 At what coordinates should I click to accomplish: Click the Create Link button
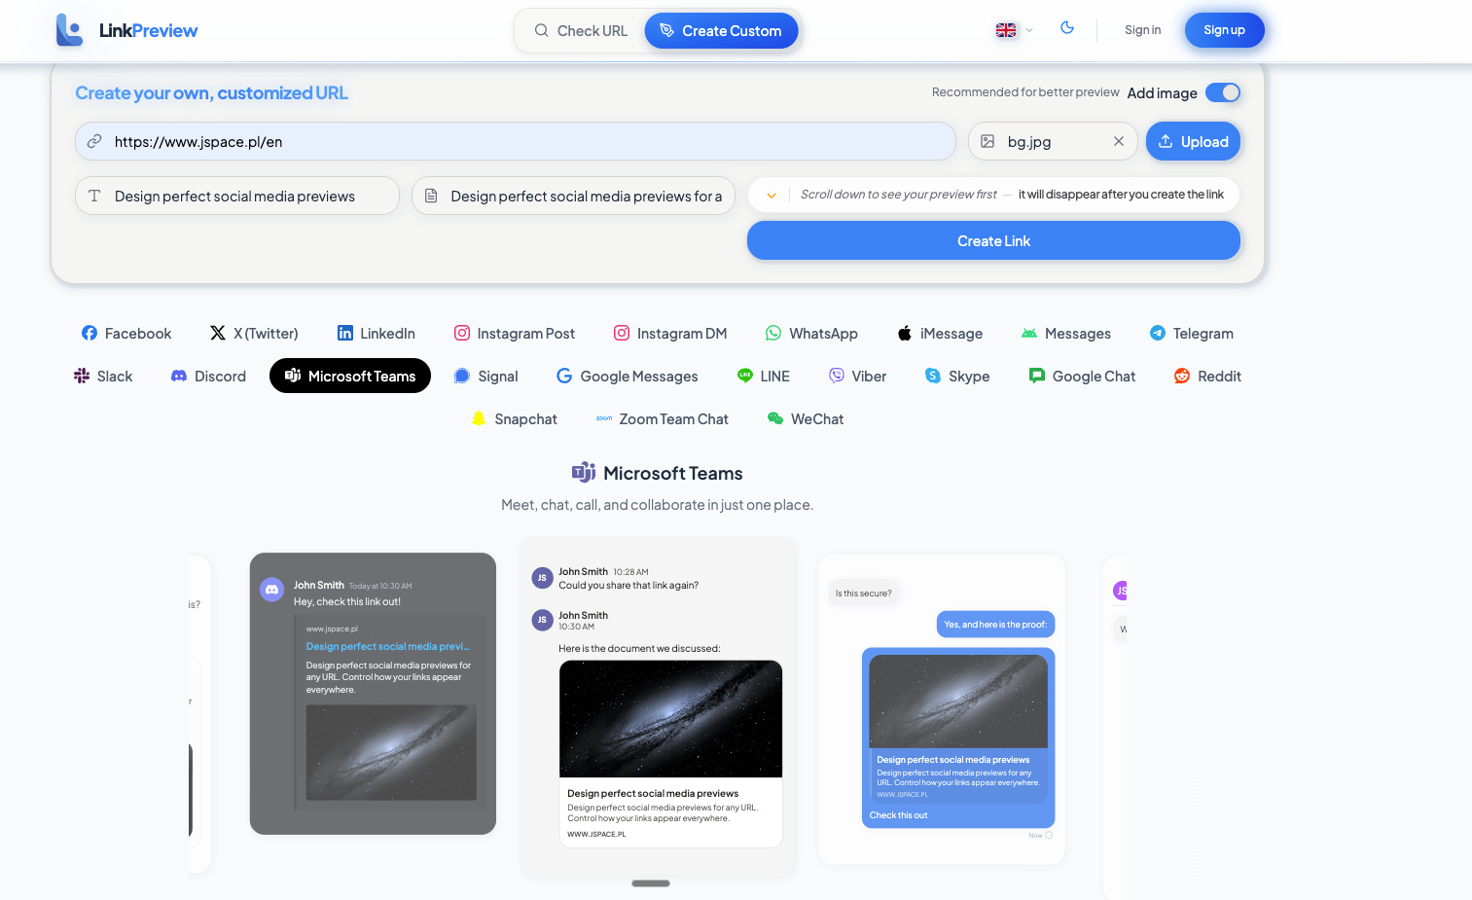pos(993,240)
